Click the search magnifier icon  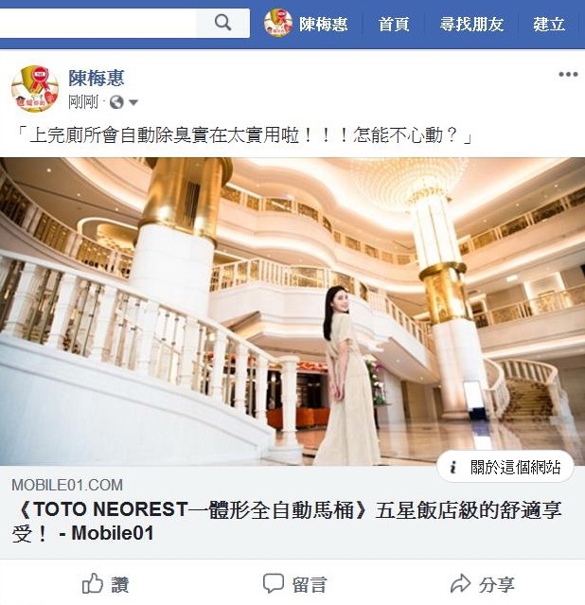pyautogui.click(x=222, y=23)
